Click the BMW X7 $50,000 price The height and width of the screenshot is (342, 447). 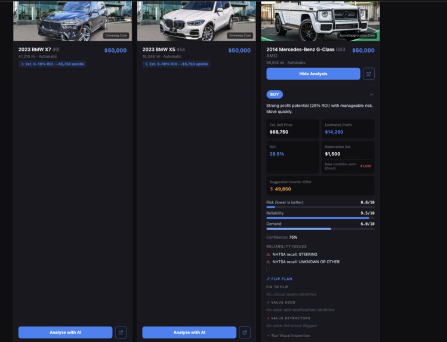115,51
